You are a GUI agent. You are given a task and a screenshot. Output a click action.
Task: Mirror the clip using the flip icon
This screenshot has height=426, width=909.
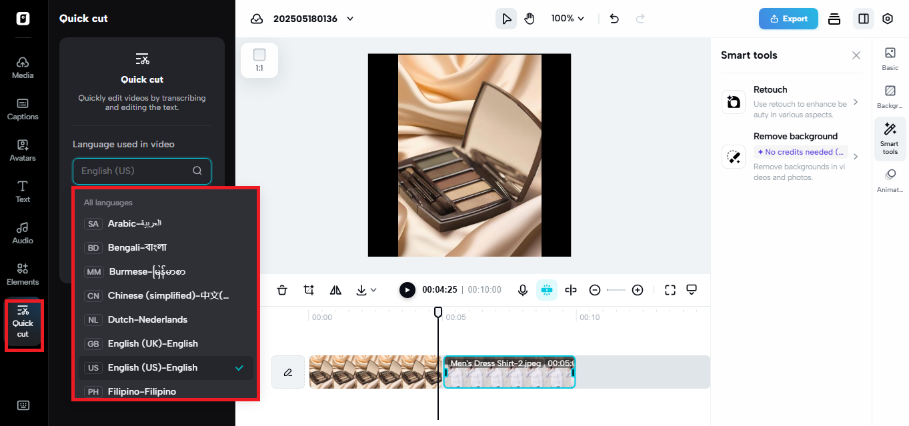pyautogui.click(x=335, y=290)
